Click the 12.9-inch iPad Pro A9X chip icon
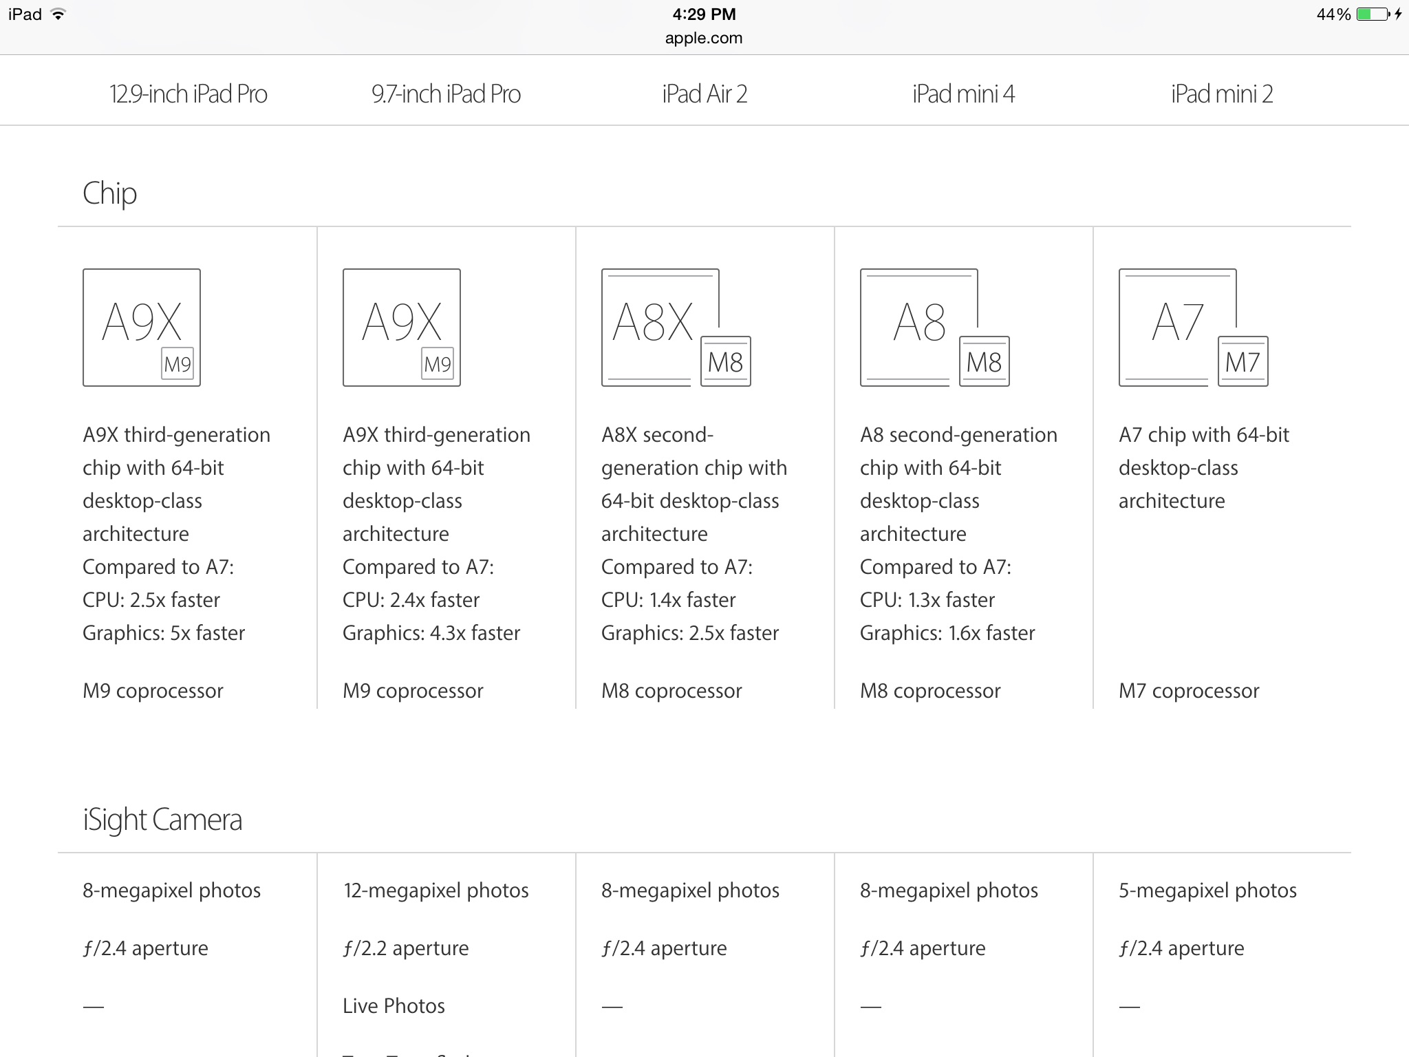The image size is (1409, 1057). pyautogui.click(x=142, y=328)
